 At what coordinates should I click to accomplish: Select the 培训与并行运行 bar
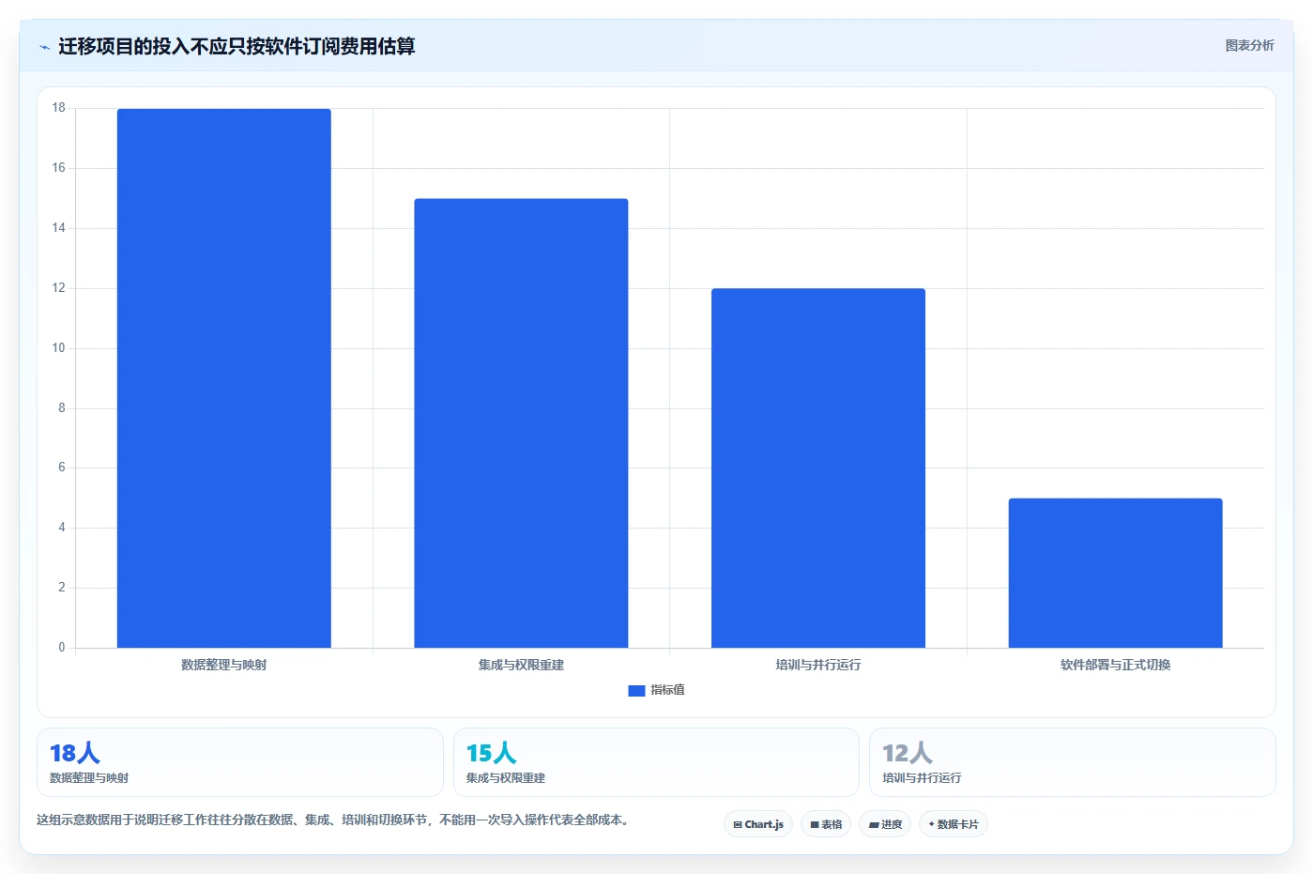pyautogui.click(x=818, y=468)
